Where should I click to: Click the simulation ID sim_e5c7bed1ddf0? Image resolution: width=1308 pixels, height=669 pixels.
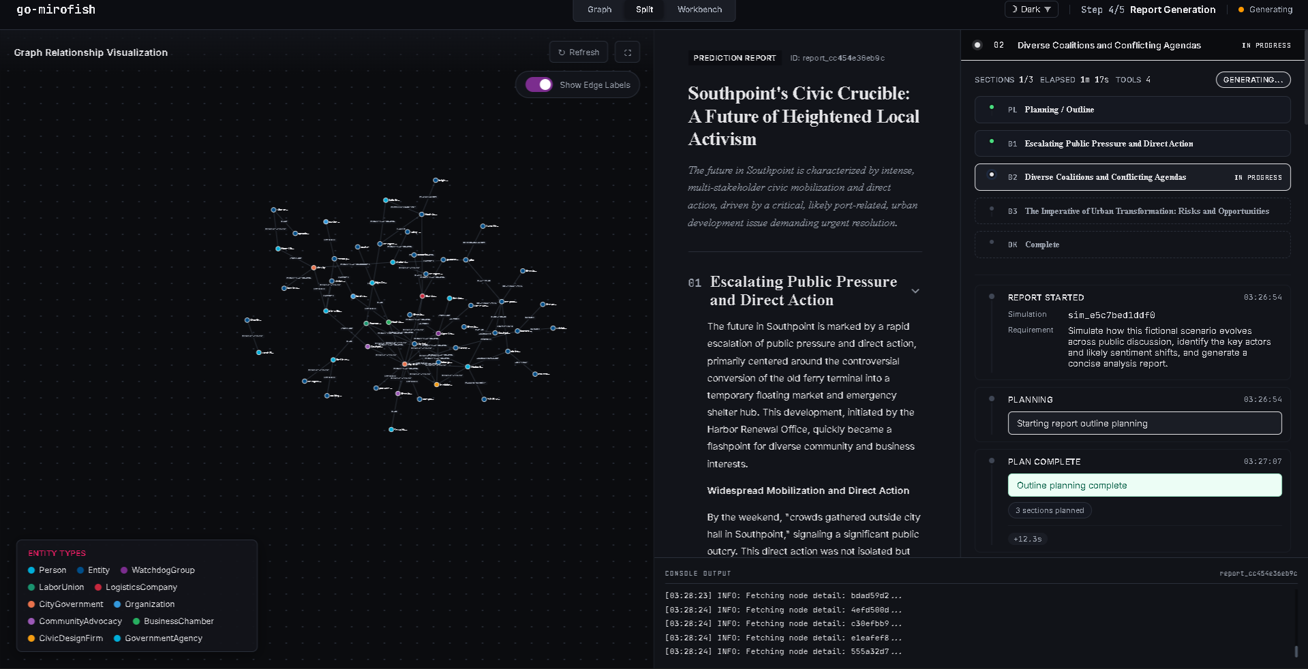pyautogui.click(x=1111, y=315)
